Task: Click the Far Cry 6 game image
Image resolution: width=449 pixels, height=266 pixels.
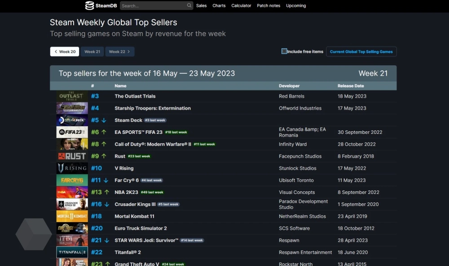Action: pyautogui.click(x=72, y=180)
